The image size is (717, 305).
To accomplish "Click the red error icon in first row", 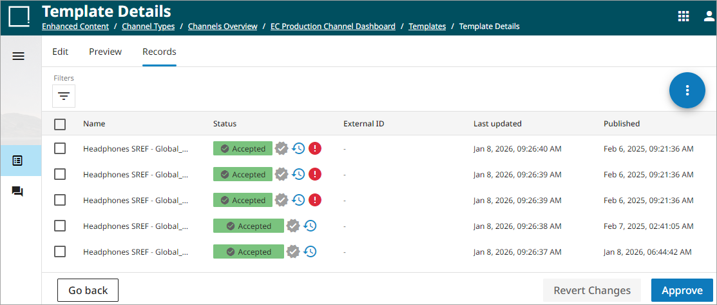I will [315, 148].
